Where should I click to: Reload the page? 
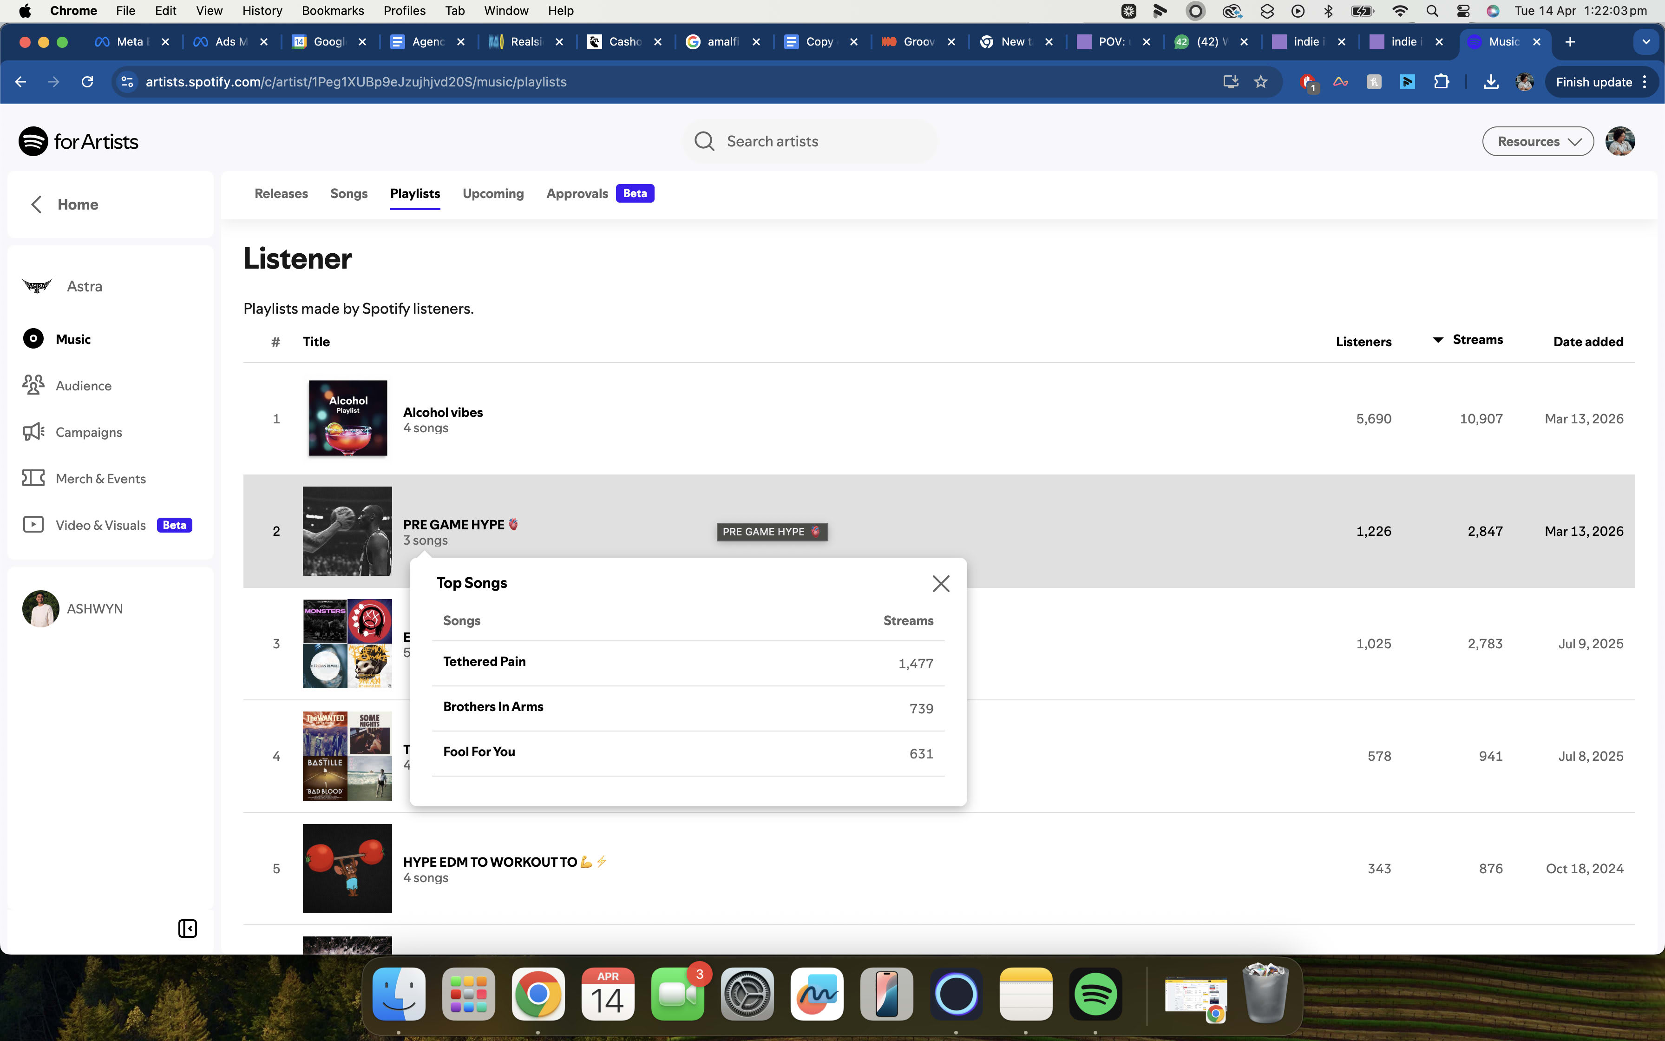(x=87, y=82)
